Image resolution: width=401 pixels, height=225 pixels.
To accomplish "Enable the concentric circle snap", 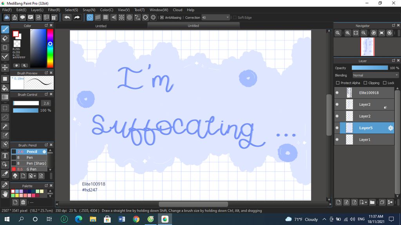I will [x=129, y=17].
